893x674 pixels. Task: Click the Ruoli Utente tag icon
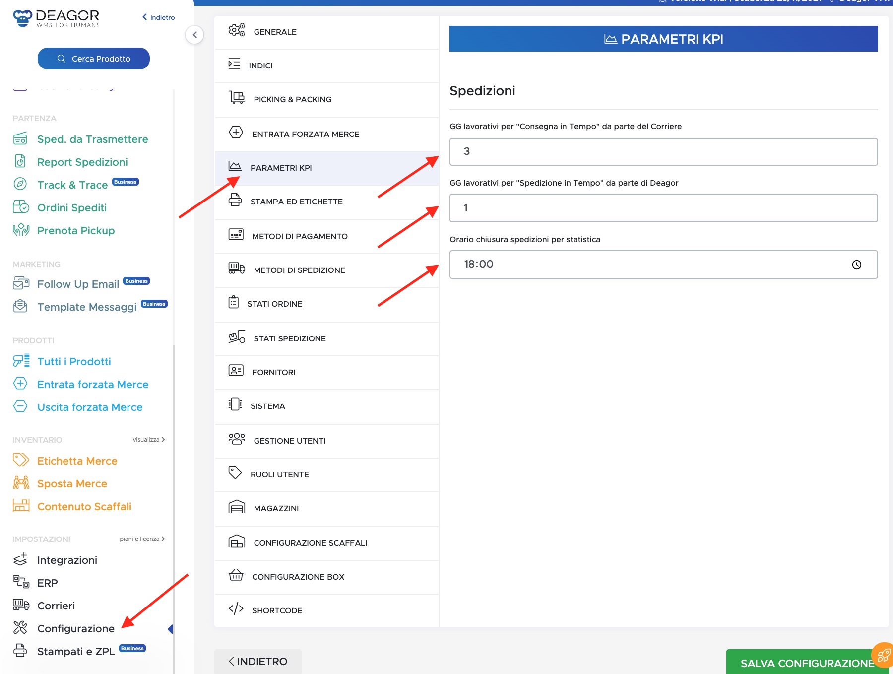tap(235, 472)
